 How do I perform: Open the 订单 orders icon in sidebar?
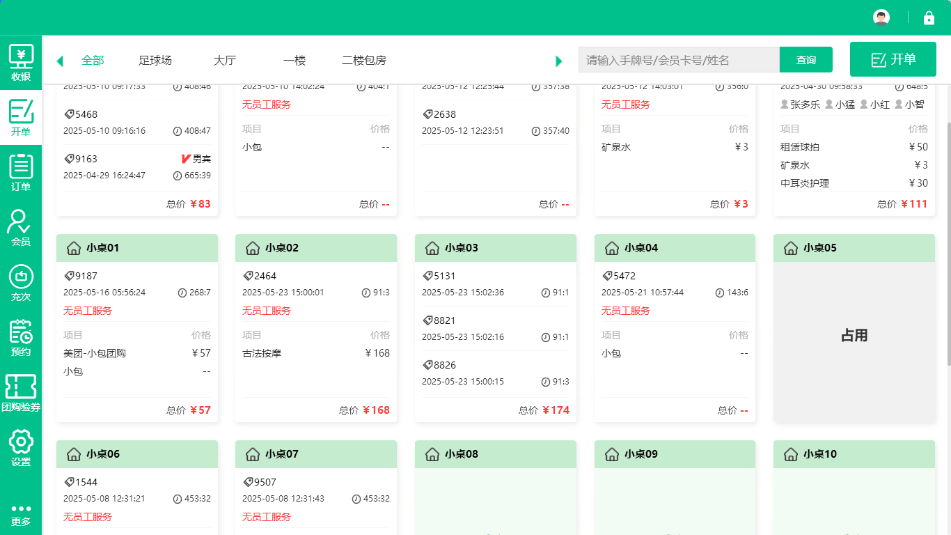[21, 164]
